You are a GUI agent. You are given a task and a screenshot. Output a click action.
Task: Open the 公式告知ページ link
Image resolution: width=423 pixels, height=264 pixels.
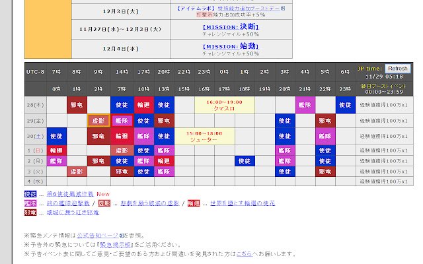click(98, 236)
